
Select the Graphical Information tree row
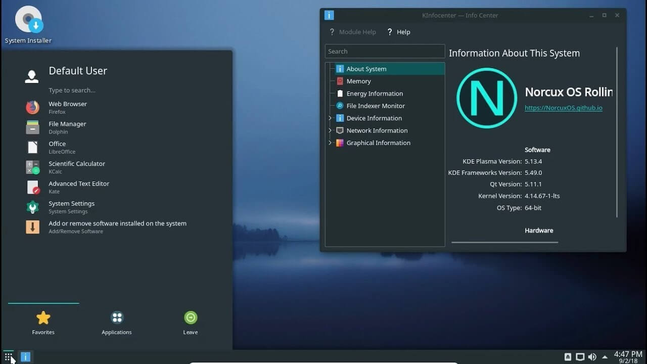[x=385, y=143]
